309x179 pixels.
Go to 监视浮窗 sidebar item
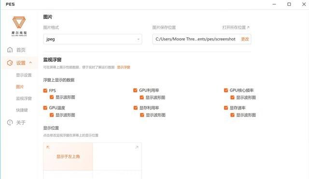tap(24, 98)
